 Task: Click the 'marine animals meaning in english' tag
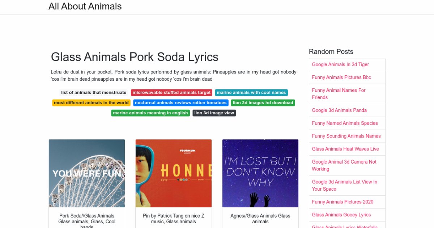click(x=150, y=113)
